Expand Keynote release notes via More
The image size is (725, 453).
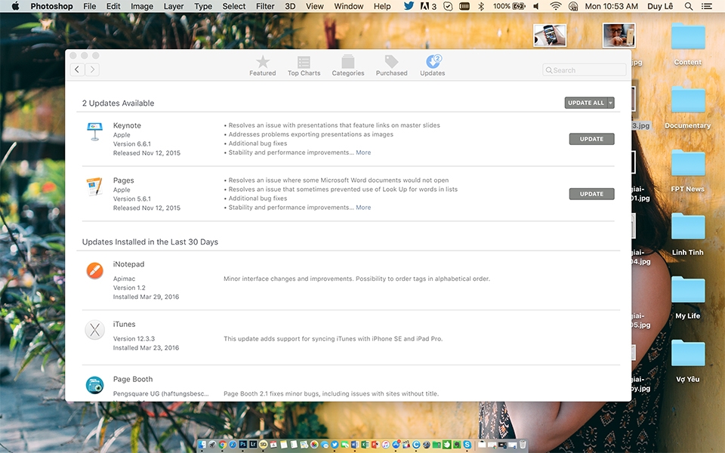(363, 153)
